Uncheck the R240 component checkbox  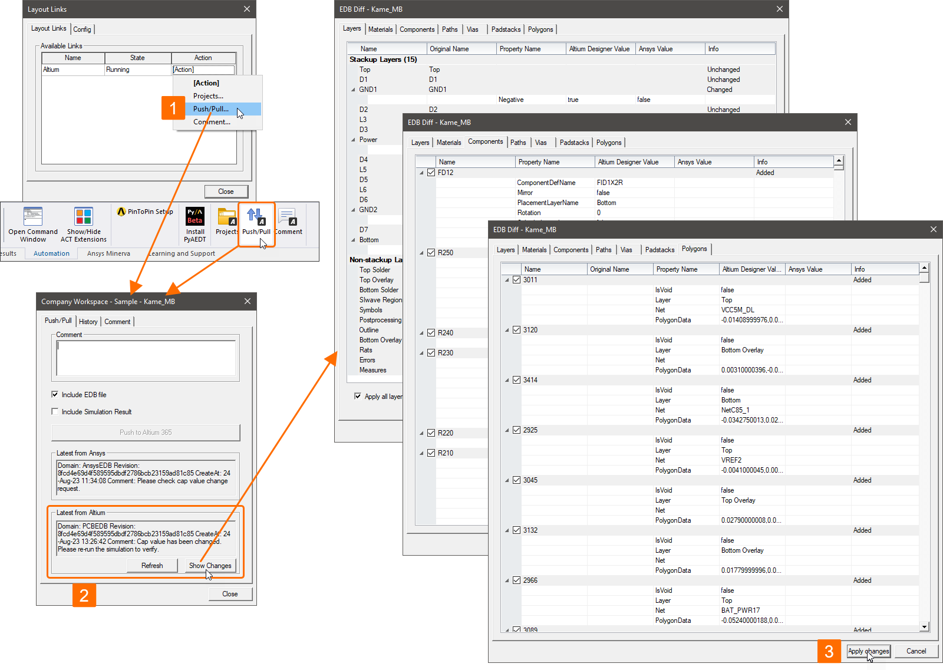click(x=431, y=333)
